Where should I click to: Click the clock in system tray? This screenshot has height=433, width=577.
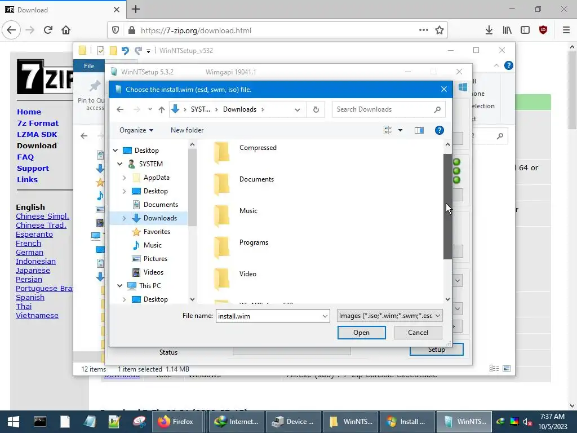tap(552, 422)
